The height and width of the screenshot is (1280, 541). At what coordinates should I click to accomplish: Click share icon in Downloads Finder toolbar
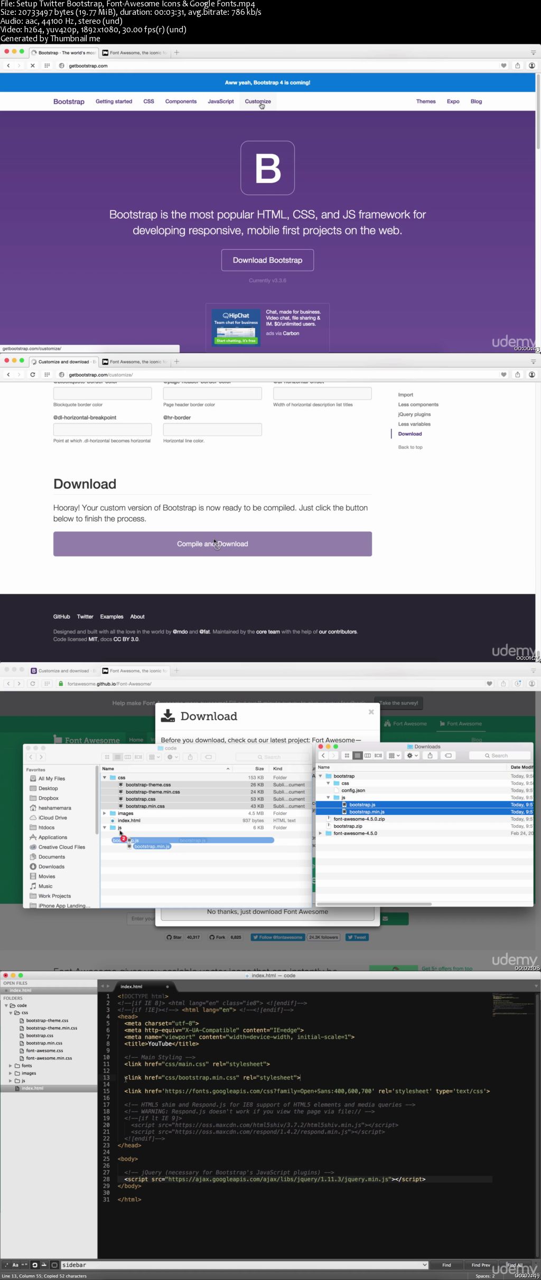(x=430, y=756)
